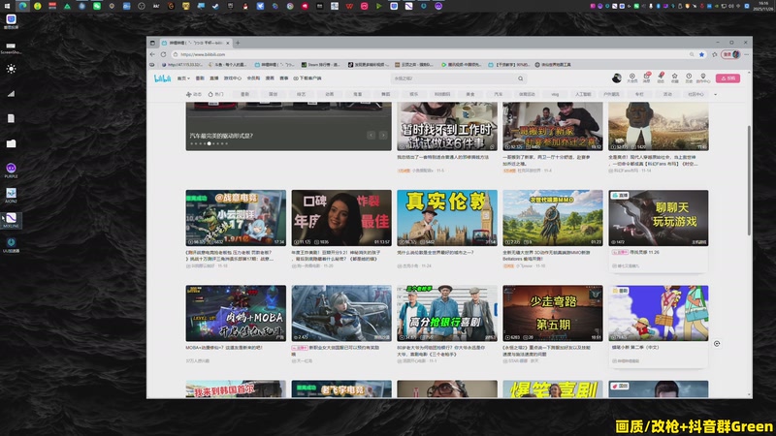This screenshot has height=436, width=776.
Task: Open the 动态 icon beside messages
Action: [x=661, y=78]
